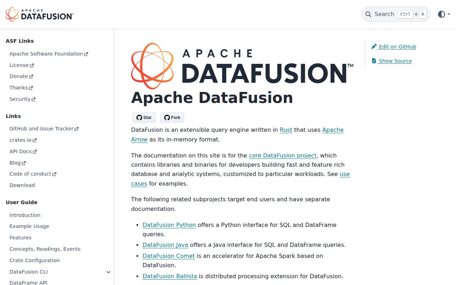The image size is (456, 285).
Task: Click external-link icon beside Apache Software Foundation
Action: pyautogui.click(x=86, y=54)
